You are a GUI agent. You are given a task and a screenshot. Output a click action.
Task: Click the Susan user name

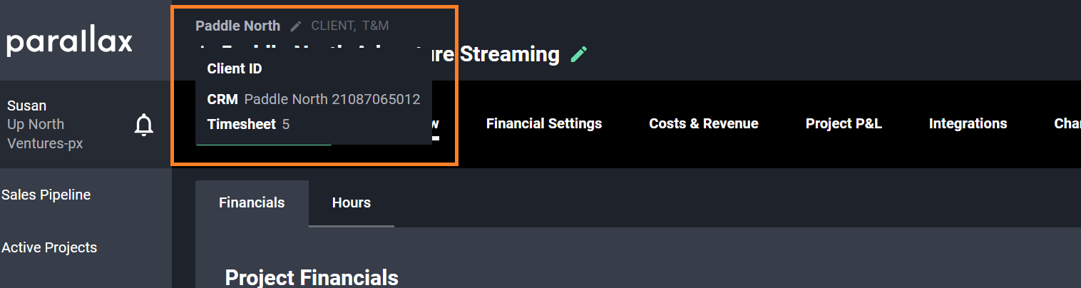27,106
